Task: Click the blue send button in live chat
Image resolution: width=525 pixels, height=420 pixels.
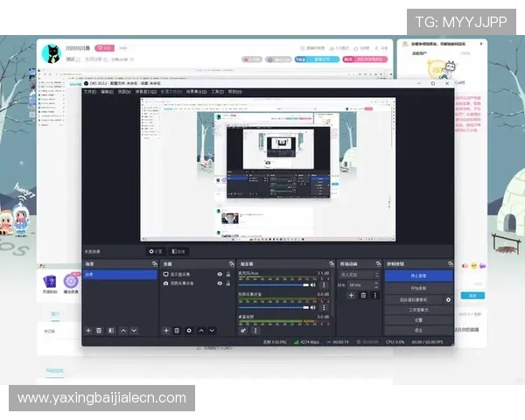Action: [x=472, y=296]
